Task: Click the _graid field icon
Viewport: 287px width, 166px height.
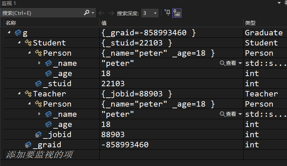Action: click(x=28, y=145)
